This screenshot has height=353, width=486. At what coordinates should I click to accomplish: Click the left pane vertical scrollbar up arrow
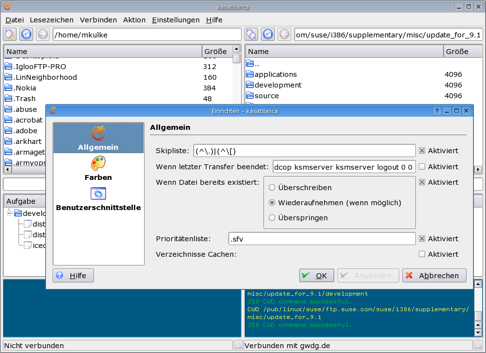pos(237,49)
